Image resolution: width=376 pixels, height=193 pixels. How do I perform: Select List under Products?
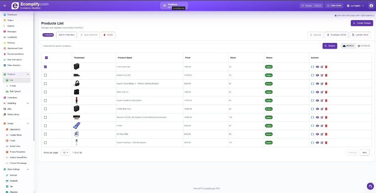tap(16, 80)
